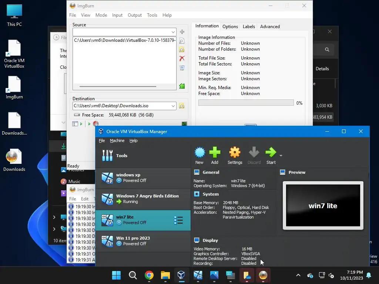Open dropdown arrow next to Start
The width and height of the screenshot is (379, 284).
point(281,156)
